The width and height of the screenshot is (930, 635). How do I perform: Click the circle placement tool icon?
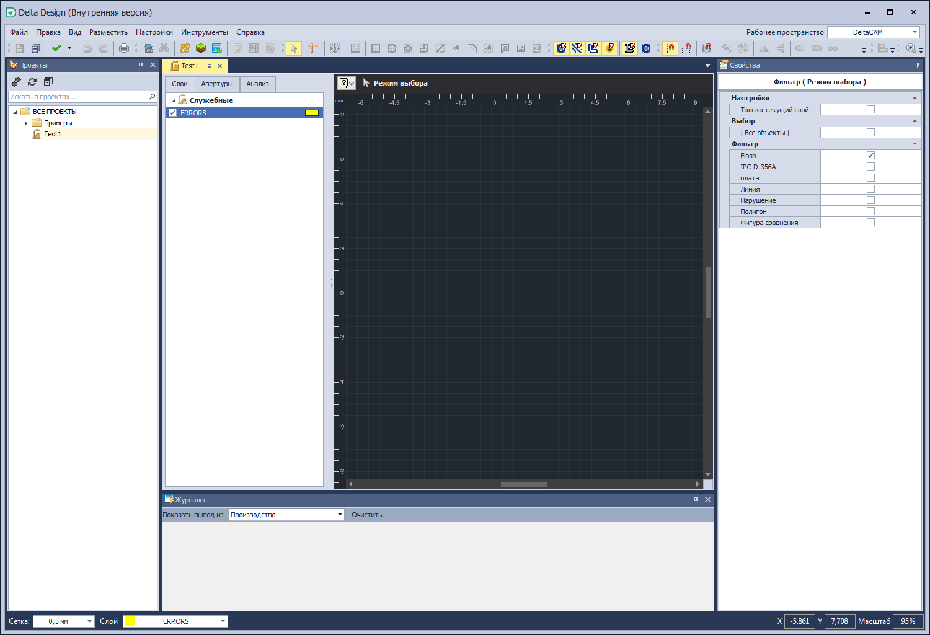point(392,48)
